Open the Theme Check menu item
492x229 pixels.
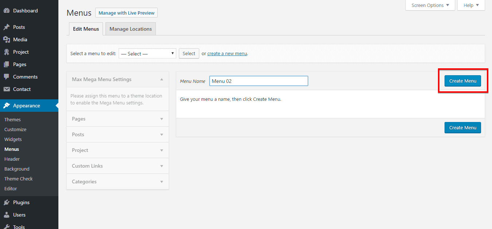coord(18,178)
